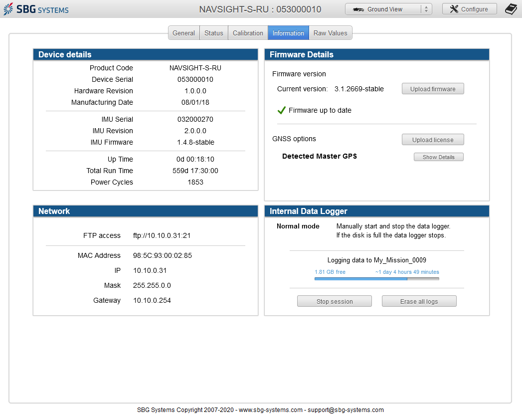
Task: Click the SBG Systems logo
Action: click(x=36, y=9)
